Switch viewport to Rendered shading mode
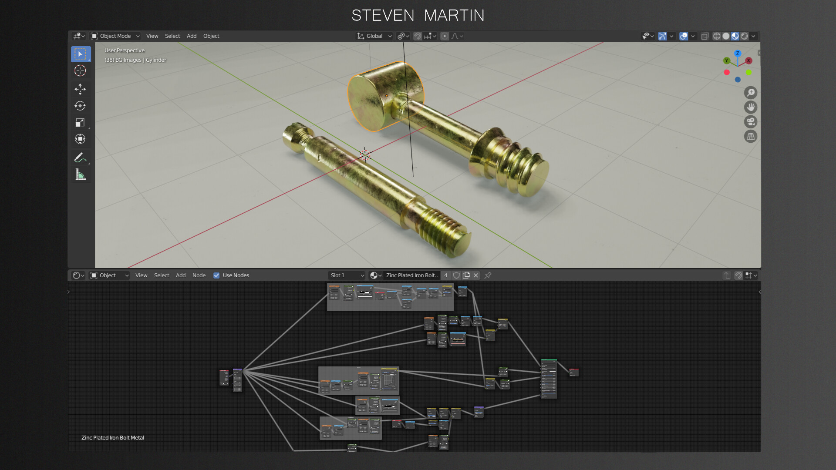 745,36
